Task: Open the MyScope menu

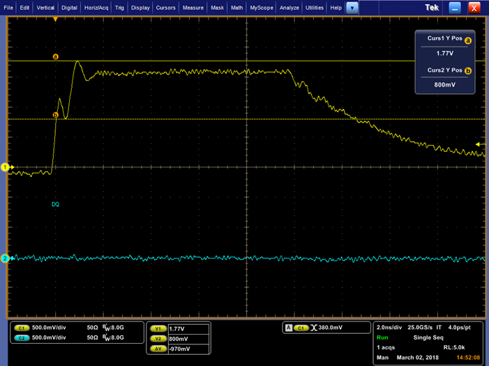Action: click(262, 8)
